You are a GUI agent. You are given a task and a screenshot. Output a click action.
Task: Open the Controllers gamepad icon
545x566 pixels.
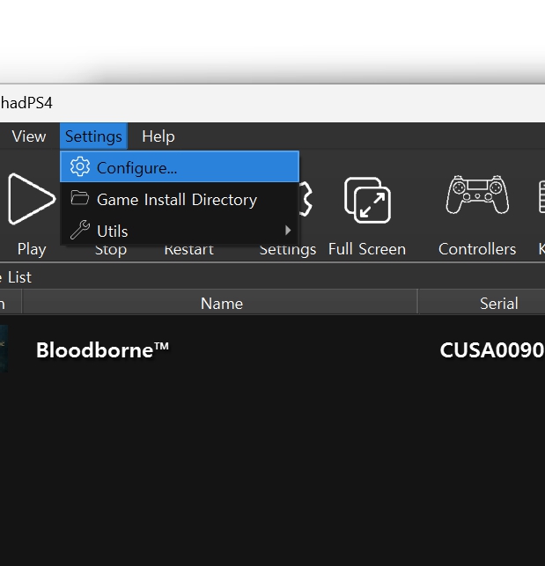pyautogui.click(x=477, y=195)
